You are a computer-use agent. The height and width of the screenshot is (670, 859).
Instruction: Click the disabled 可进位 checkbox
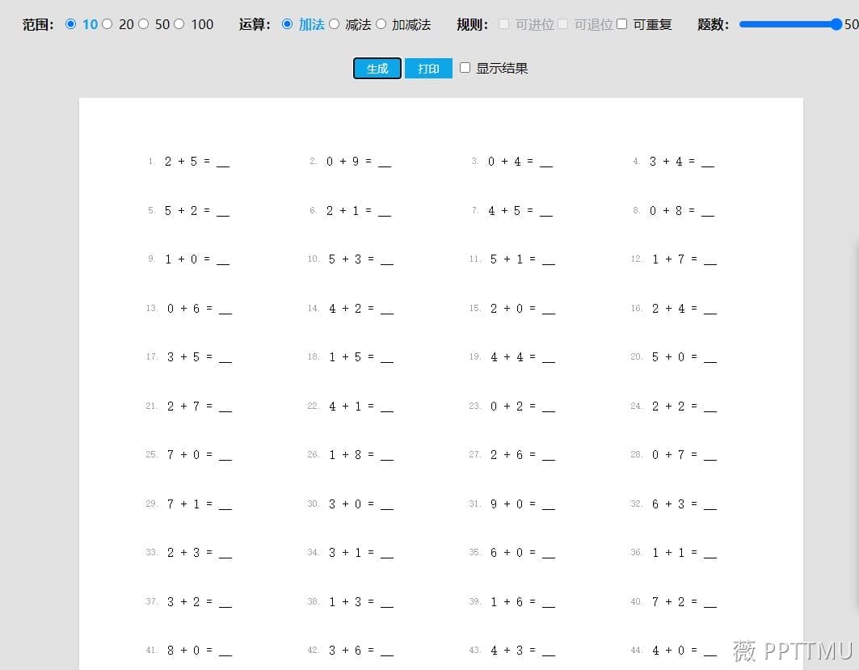504,24
